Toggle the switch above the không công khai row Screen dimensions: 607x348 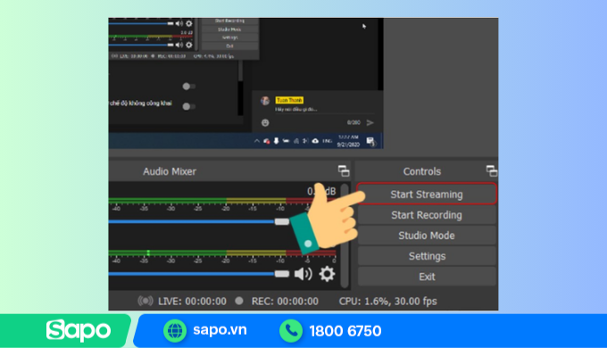tap(189, 86)
